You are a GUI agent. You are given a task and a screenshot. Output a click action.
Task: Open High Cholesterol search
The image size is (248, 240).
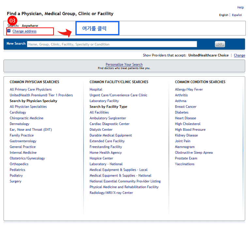point(187,124)
